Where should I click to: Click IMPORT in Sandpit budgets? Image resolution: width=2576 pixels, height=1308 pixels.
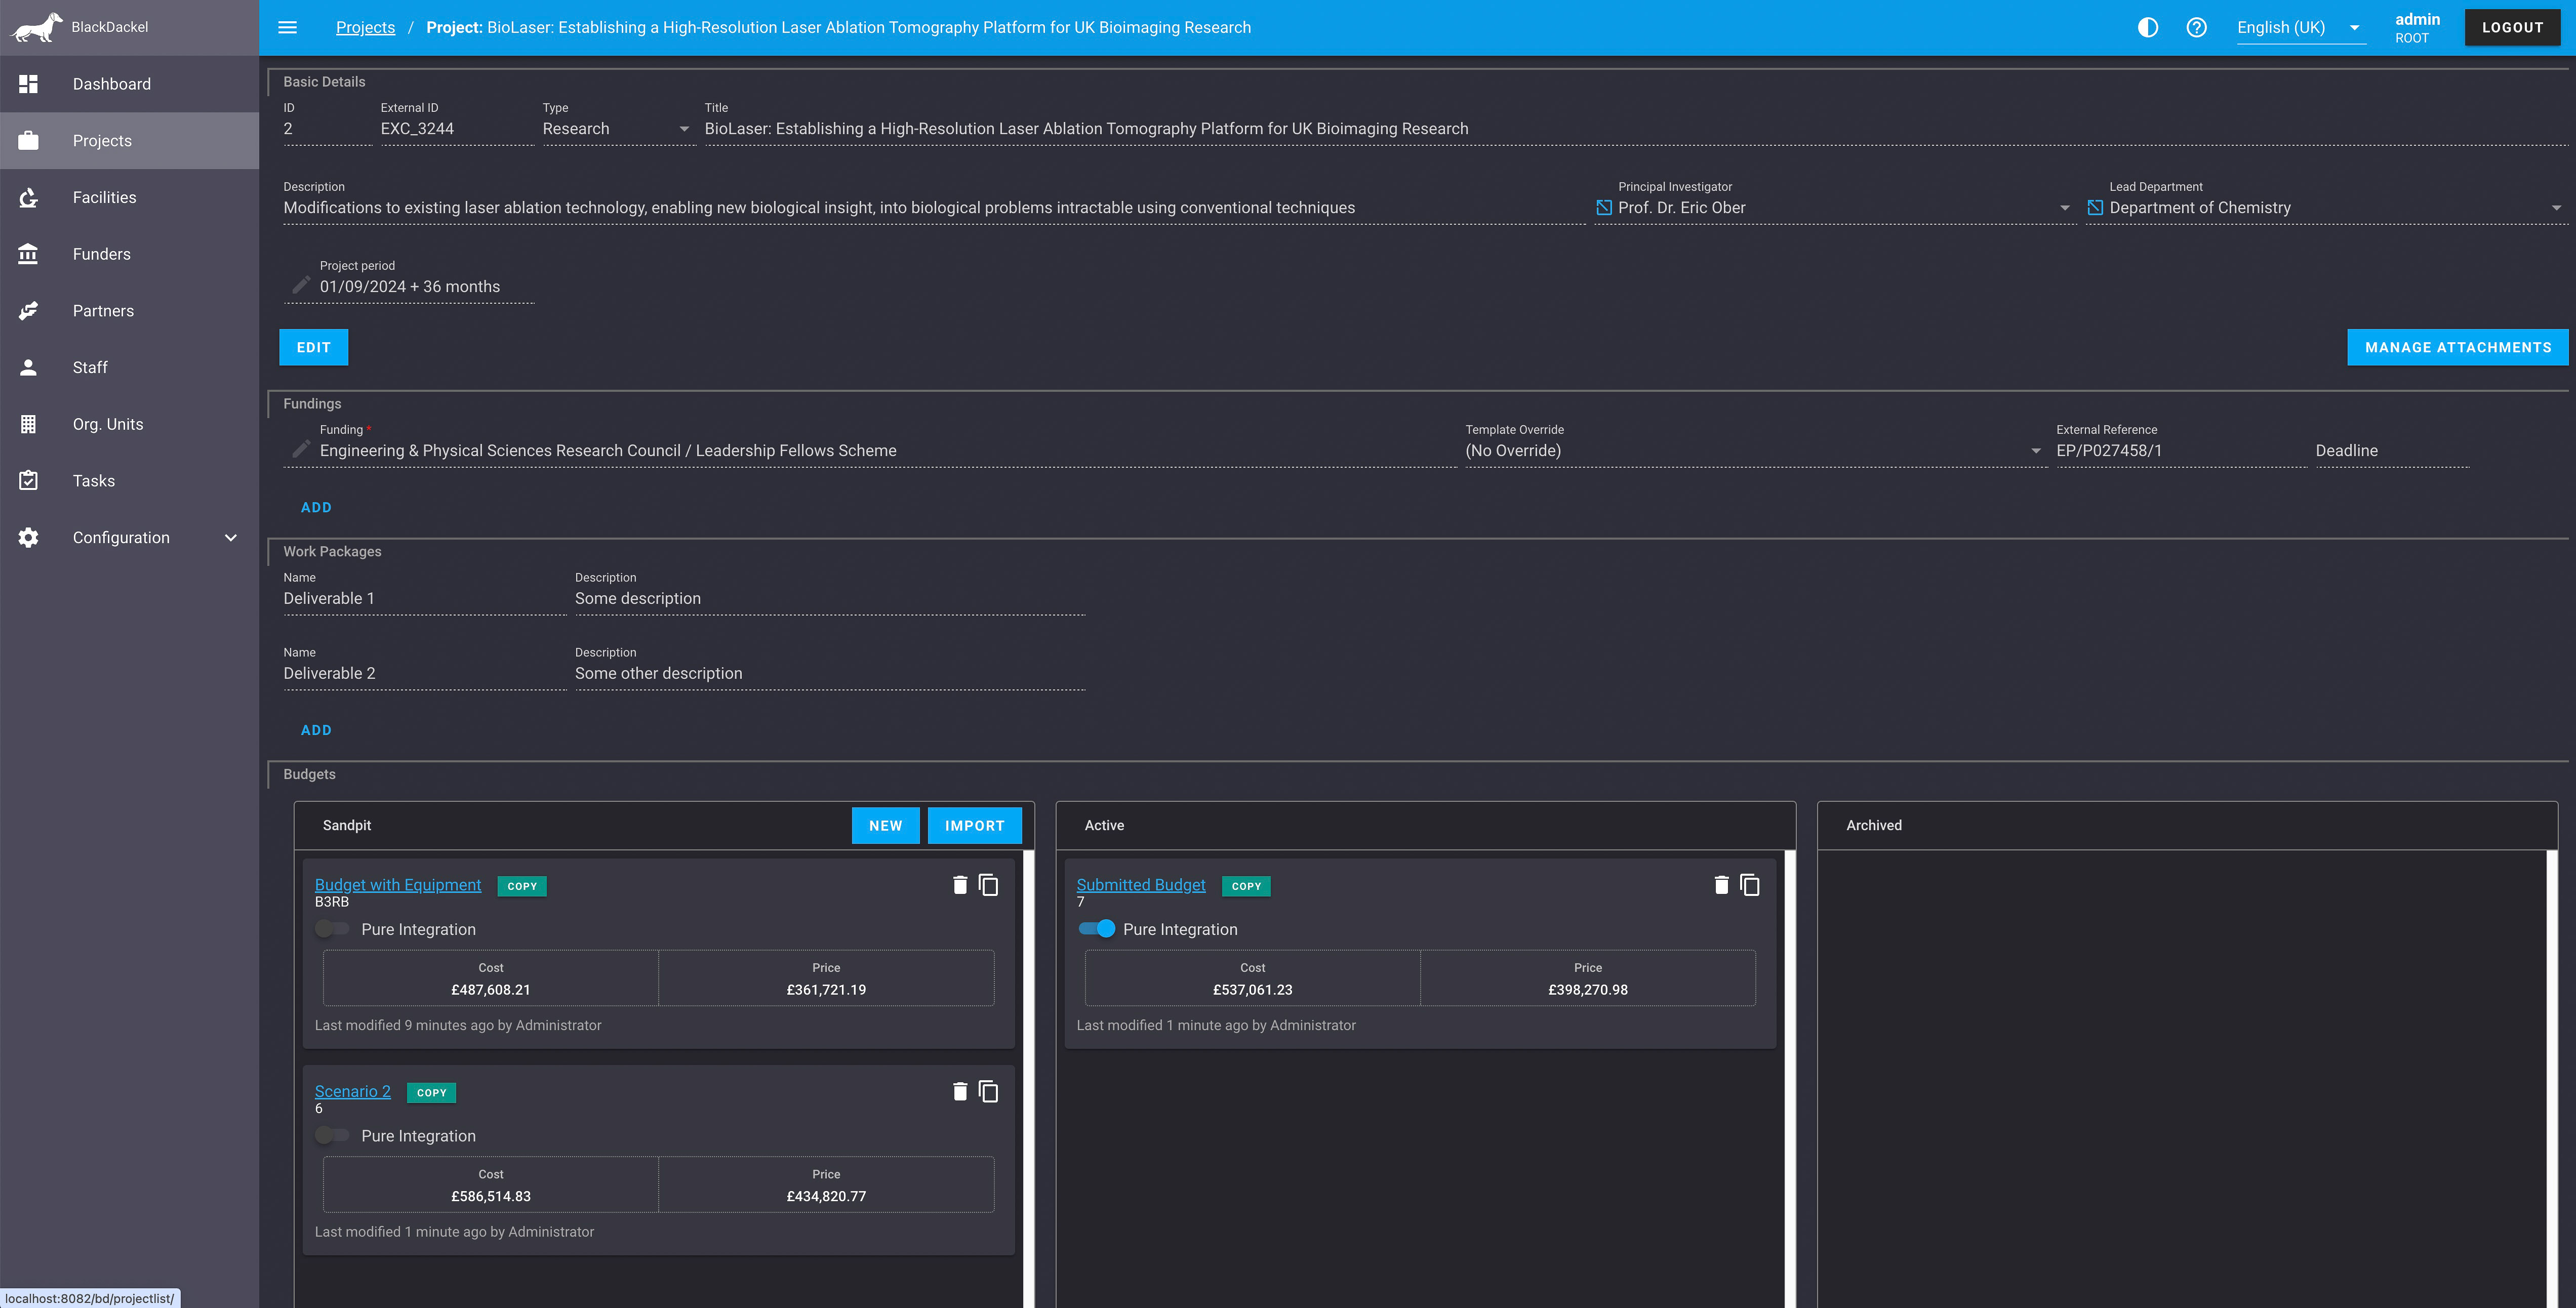(974, 826)
